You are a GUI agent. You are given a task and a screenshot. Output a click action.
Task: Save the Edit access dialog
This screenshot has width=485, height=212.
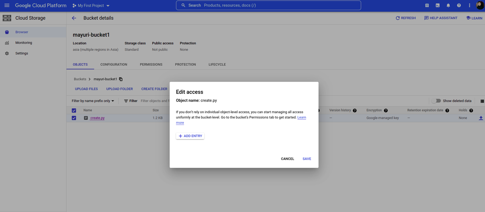[307, 159]
